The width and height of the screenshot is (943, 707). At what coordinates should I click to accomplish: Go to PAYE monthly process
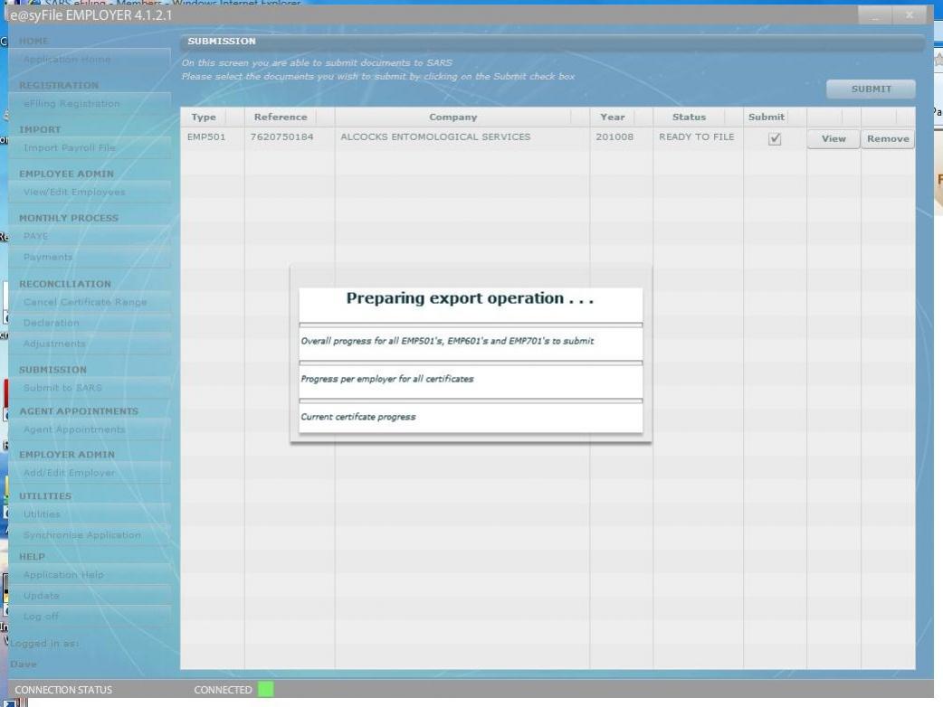37,236
